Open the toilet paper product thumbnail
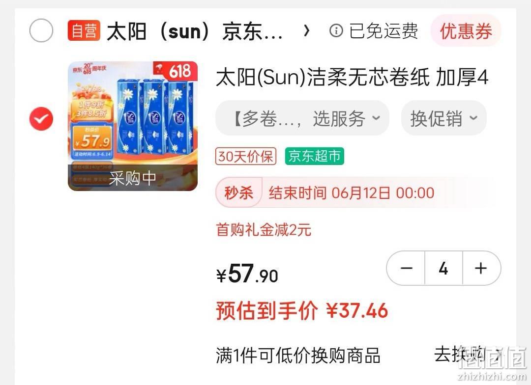Viewport: 531px width, 385px height. click(133, 126)
